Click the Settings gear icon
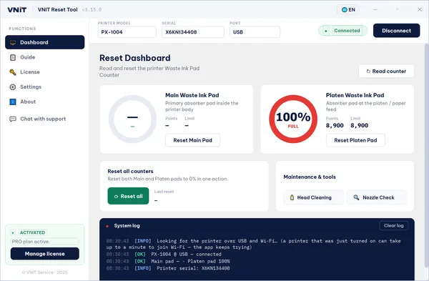Viewport: 429px width, 281px height. point(13,87)
